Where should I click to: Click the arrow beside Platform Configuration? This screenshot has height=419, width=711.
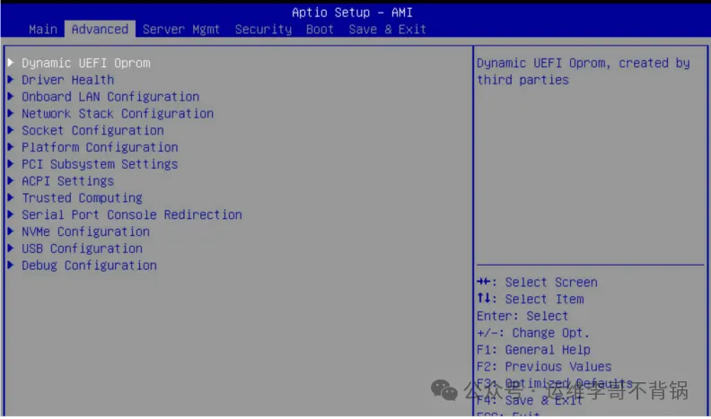tap(11, 147)
